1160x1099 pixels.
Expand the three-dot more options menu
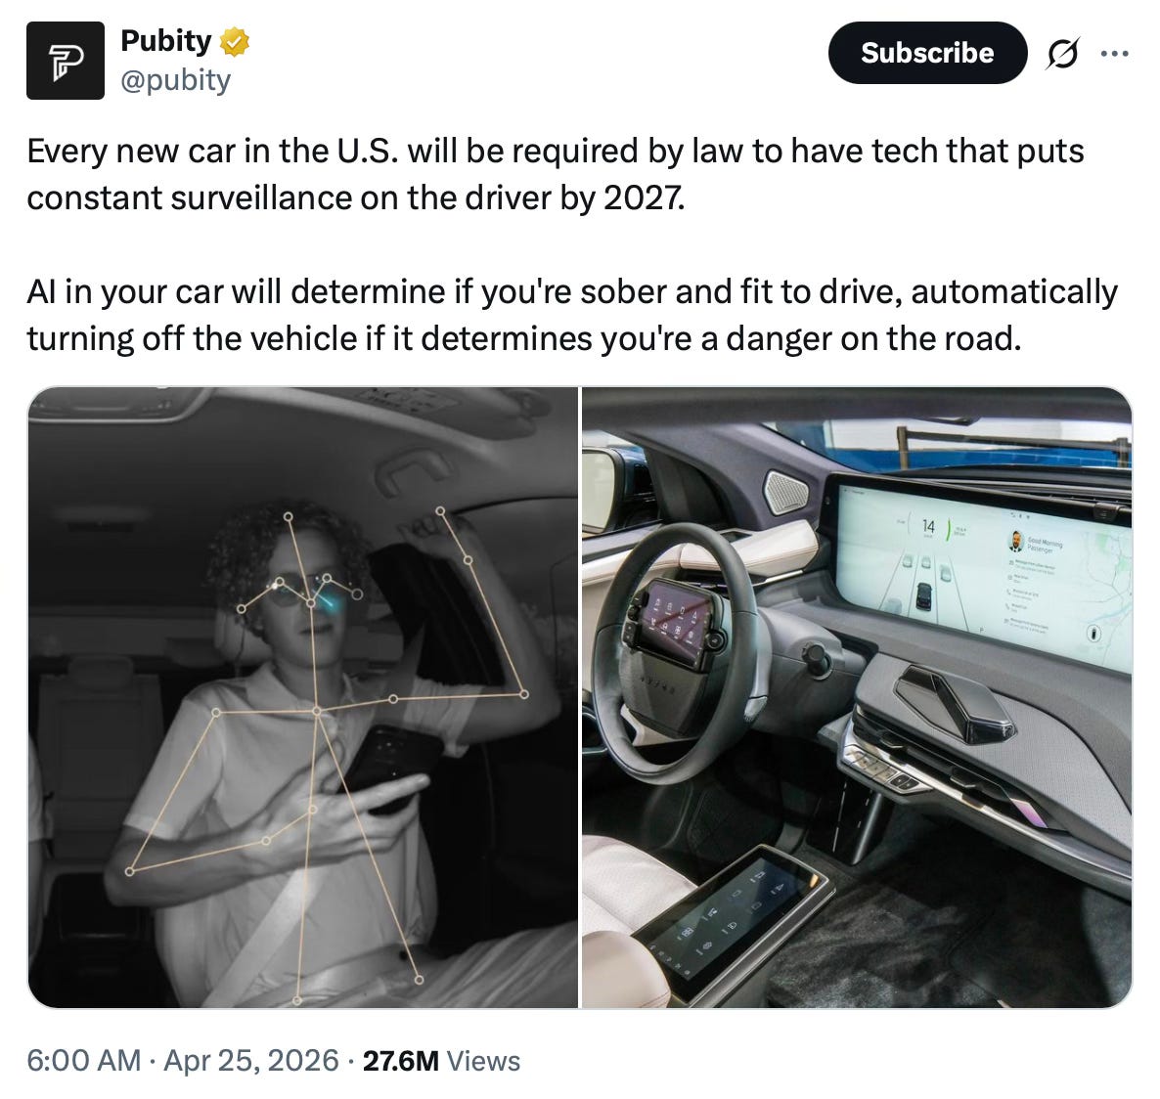pos(1114,53)
